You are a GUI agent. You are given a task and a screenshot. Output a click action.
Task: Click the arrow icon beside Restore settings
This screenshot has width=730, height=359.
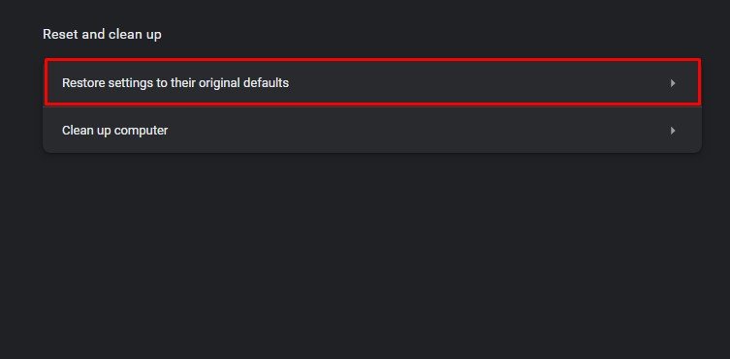coord(673,83)
